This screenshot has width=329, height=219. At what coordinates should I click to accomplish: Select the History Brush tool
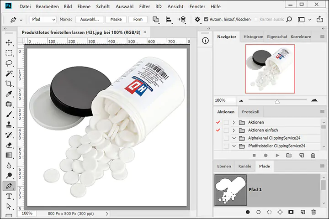(x=9, y=135)
